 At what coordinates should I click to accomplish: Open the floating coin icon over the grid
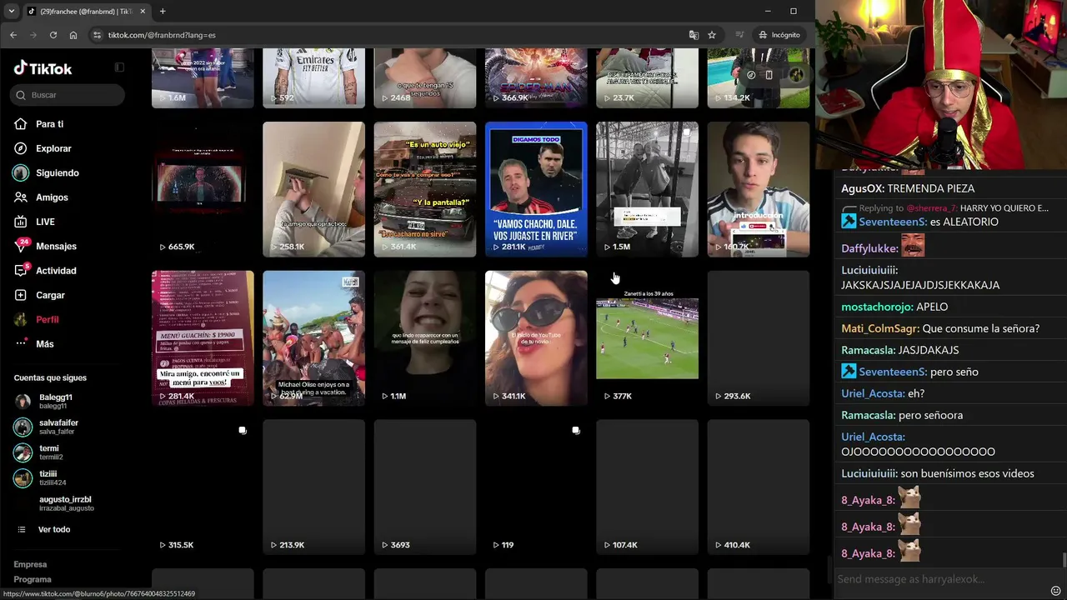(x=751, y=75)
